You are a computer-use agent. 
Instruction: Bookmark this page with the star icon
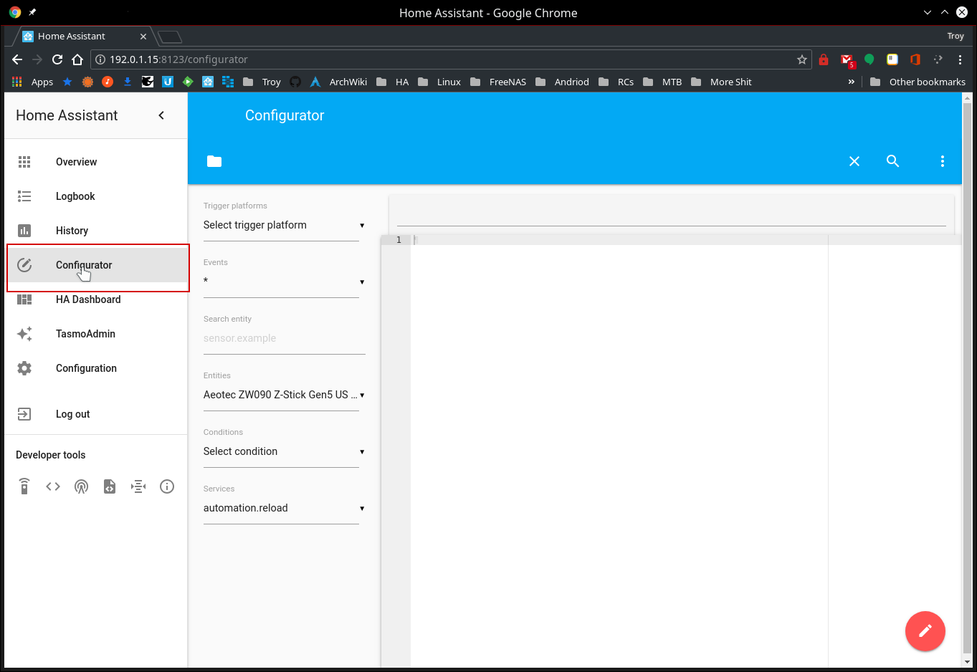pyautogui.click(x=802, y=59)
